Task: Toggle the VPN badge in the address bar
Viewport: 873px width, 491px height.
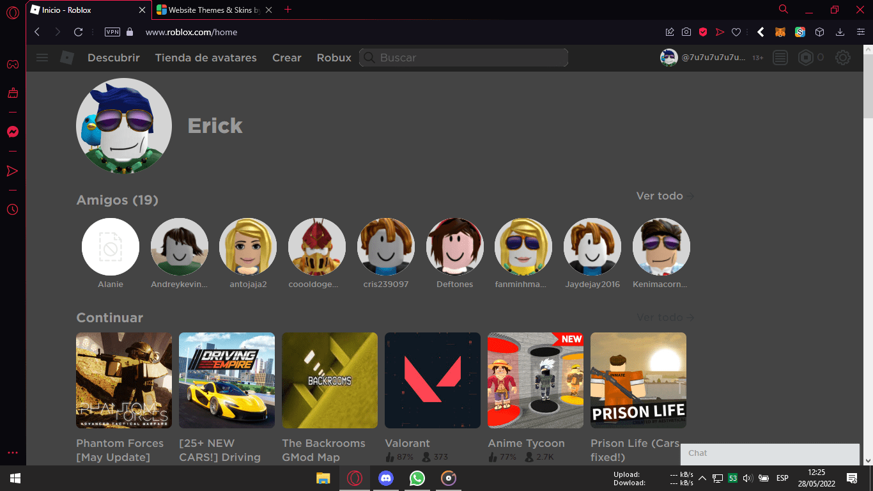Action: click(112, 31)
